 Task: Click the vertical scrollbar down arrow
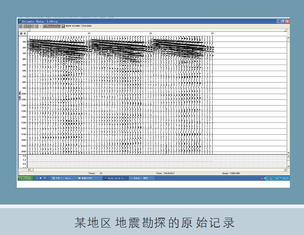click(x=288, y=152)
